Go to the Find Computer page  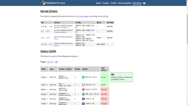[124, 3]
